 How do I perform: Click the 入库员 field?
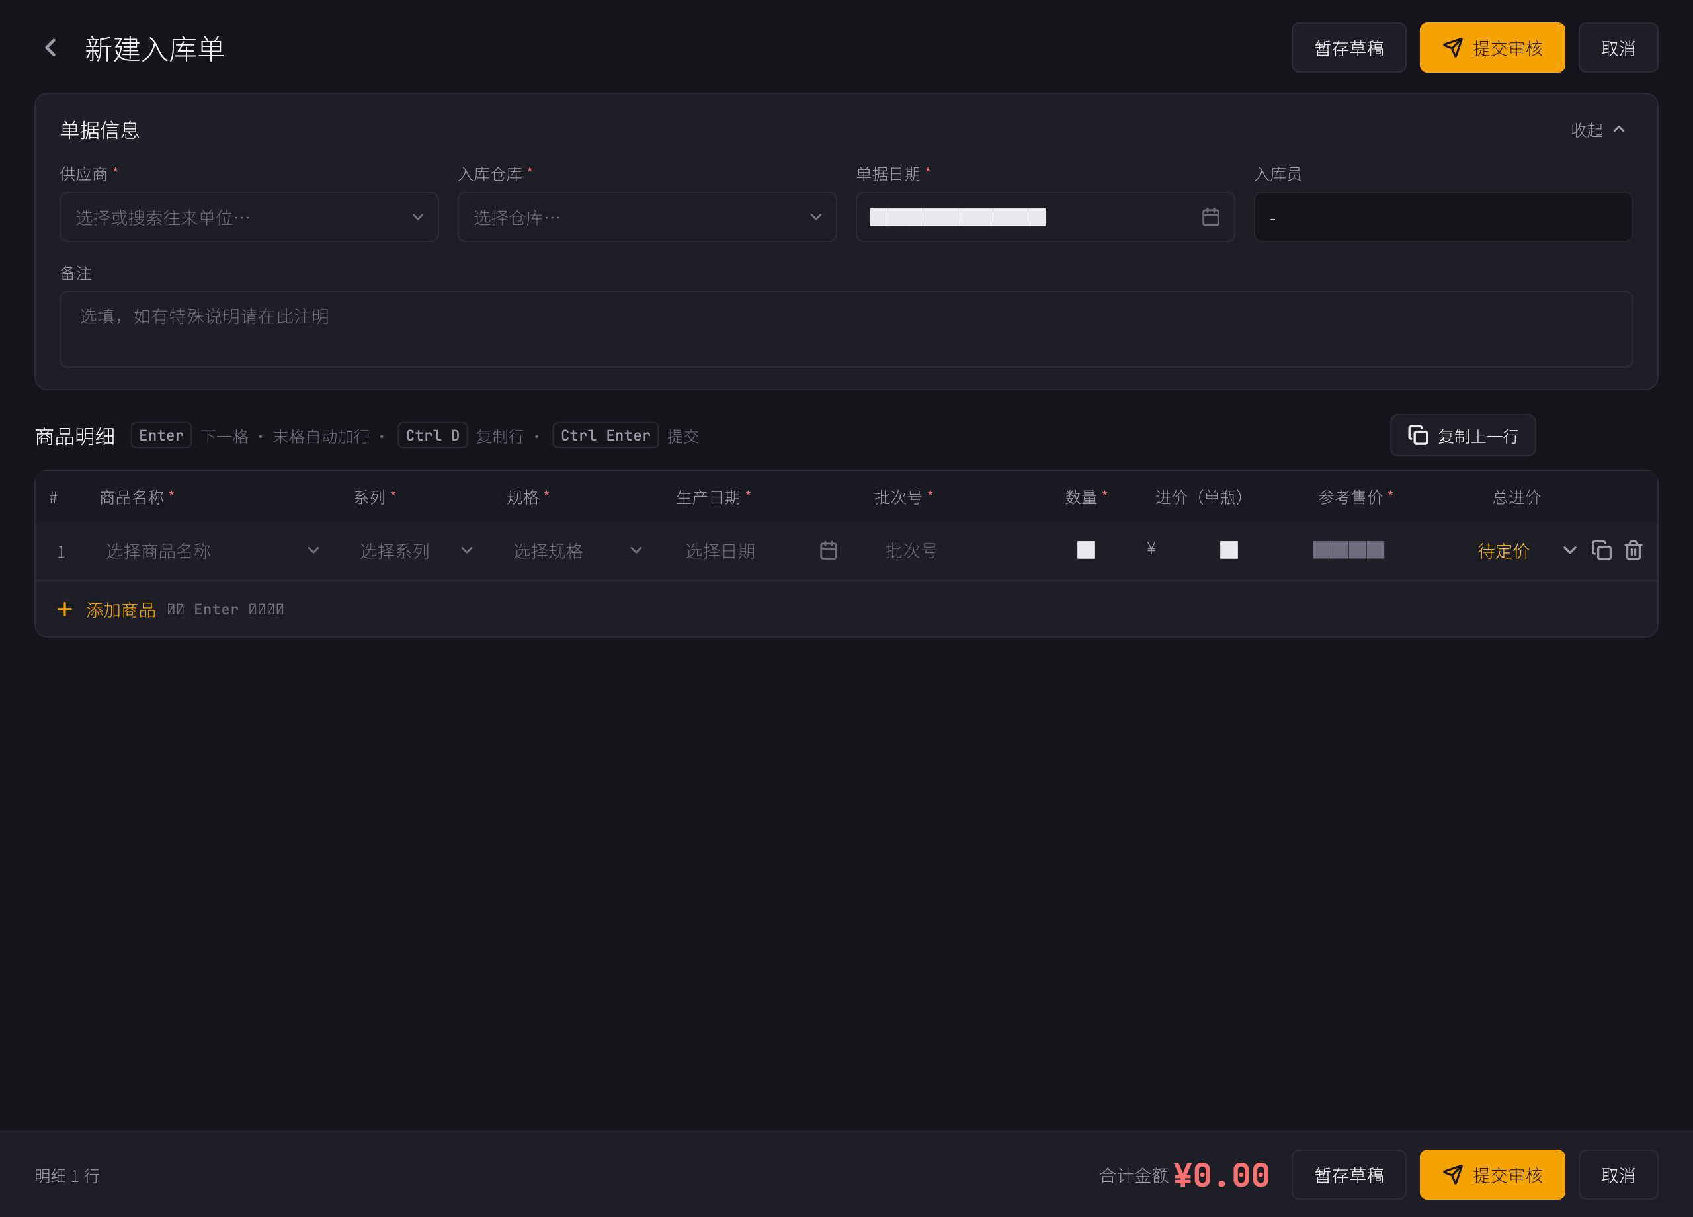point(1442,217)
